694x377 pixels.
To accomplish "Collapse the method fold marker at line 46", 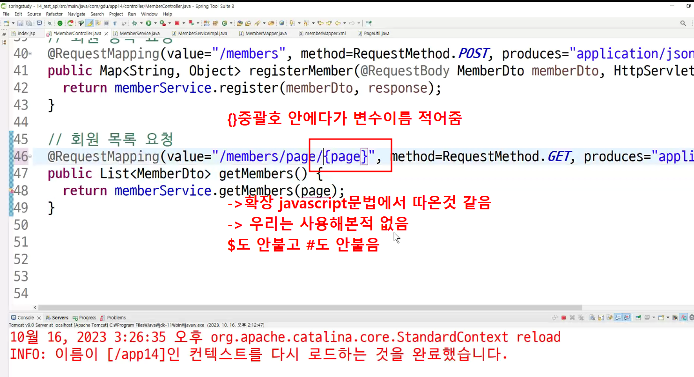I will pyautogui.click(x=30, y=156).
